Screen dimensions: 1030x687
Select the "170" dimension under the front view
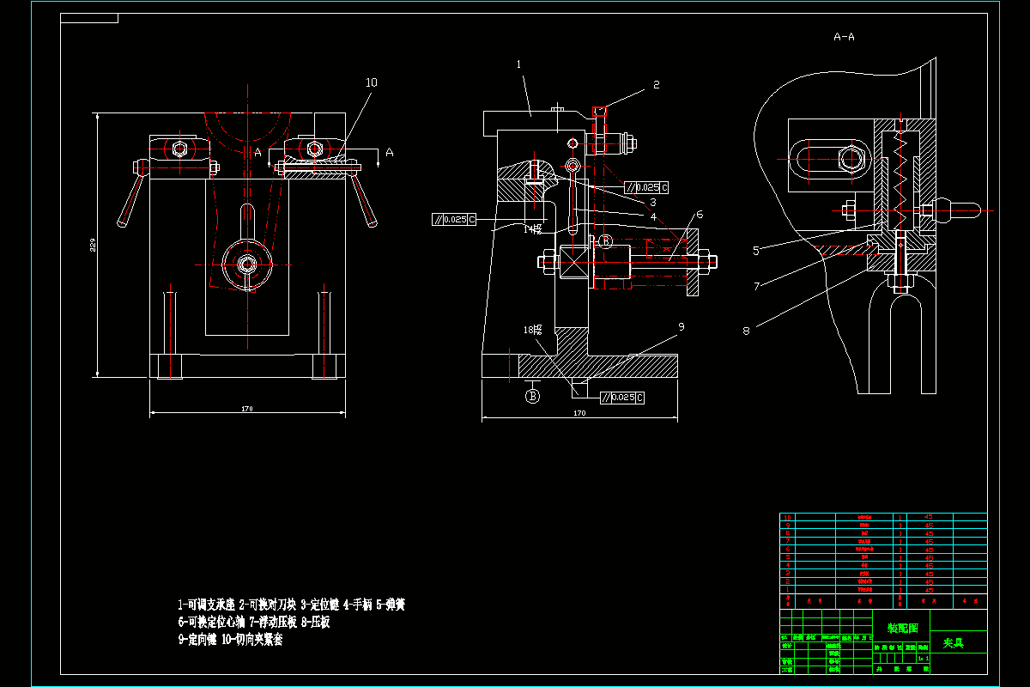247,410
